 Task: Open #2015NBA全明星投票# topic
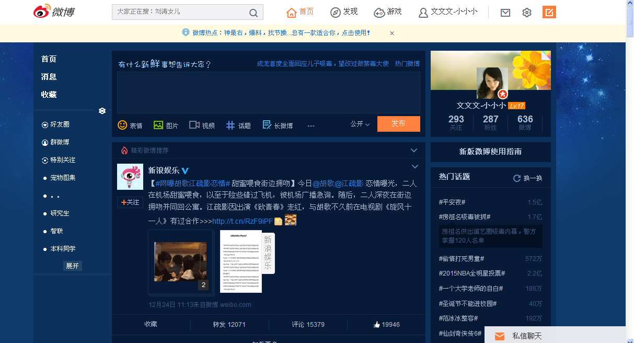(x=472, y=273)
